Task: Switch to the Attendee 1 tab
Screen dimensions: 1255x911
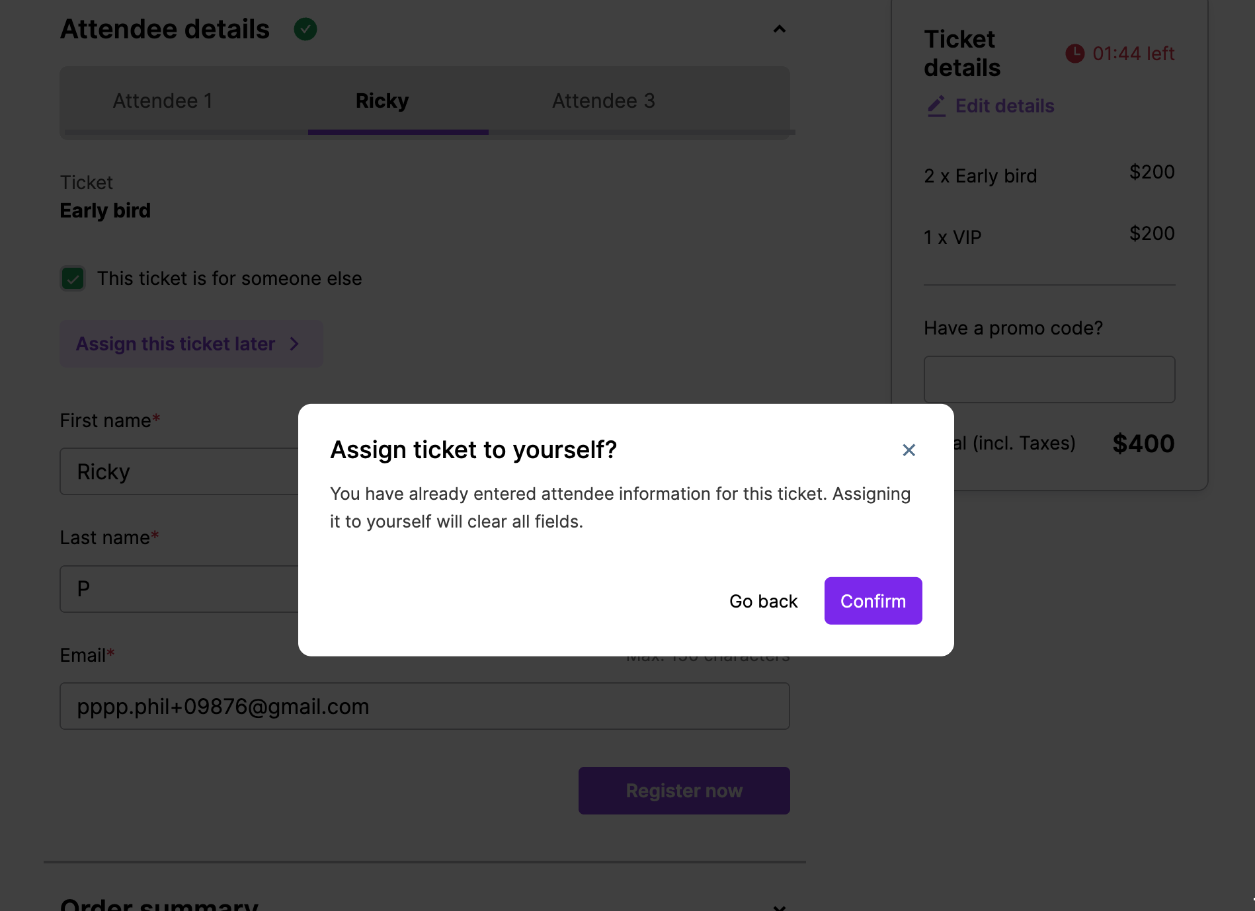Action: pos(163,100)
